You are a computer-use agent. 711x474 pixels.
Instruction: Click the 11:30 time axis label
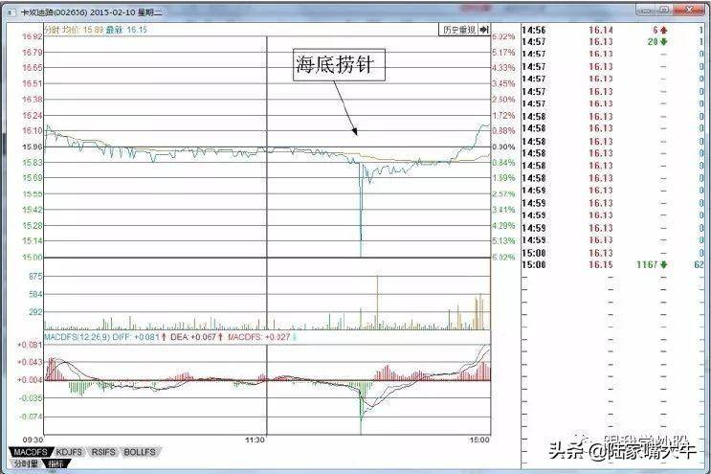(255, 440)
